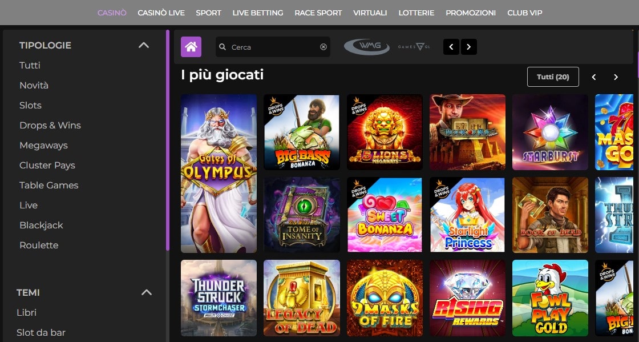Select the Libri theme

pyautogui.click(x=26, y=312)
